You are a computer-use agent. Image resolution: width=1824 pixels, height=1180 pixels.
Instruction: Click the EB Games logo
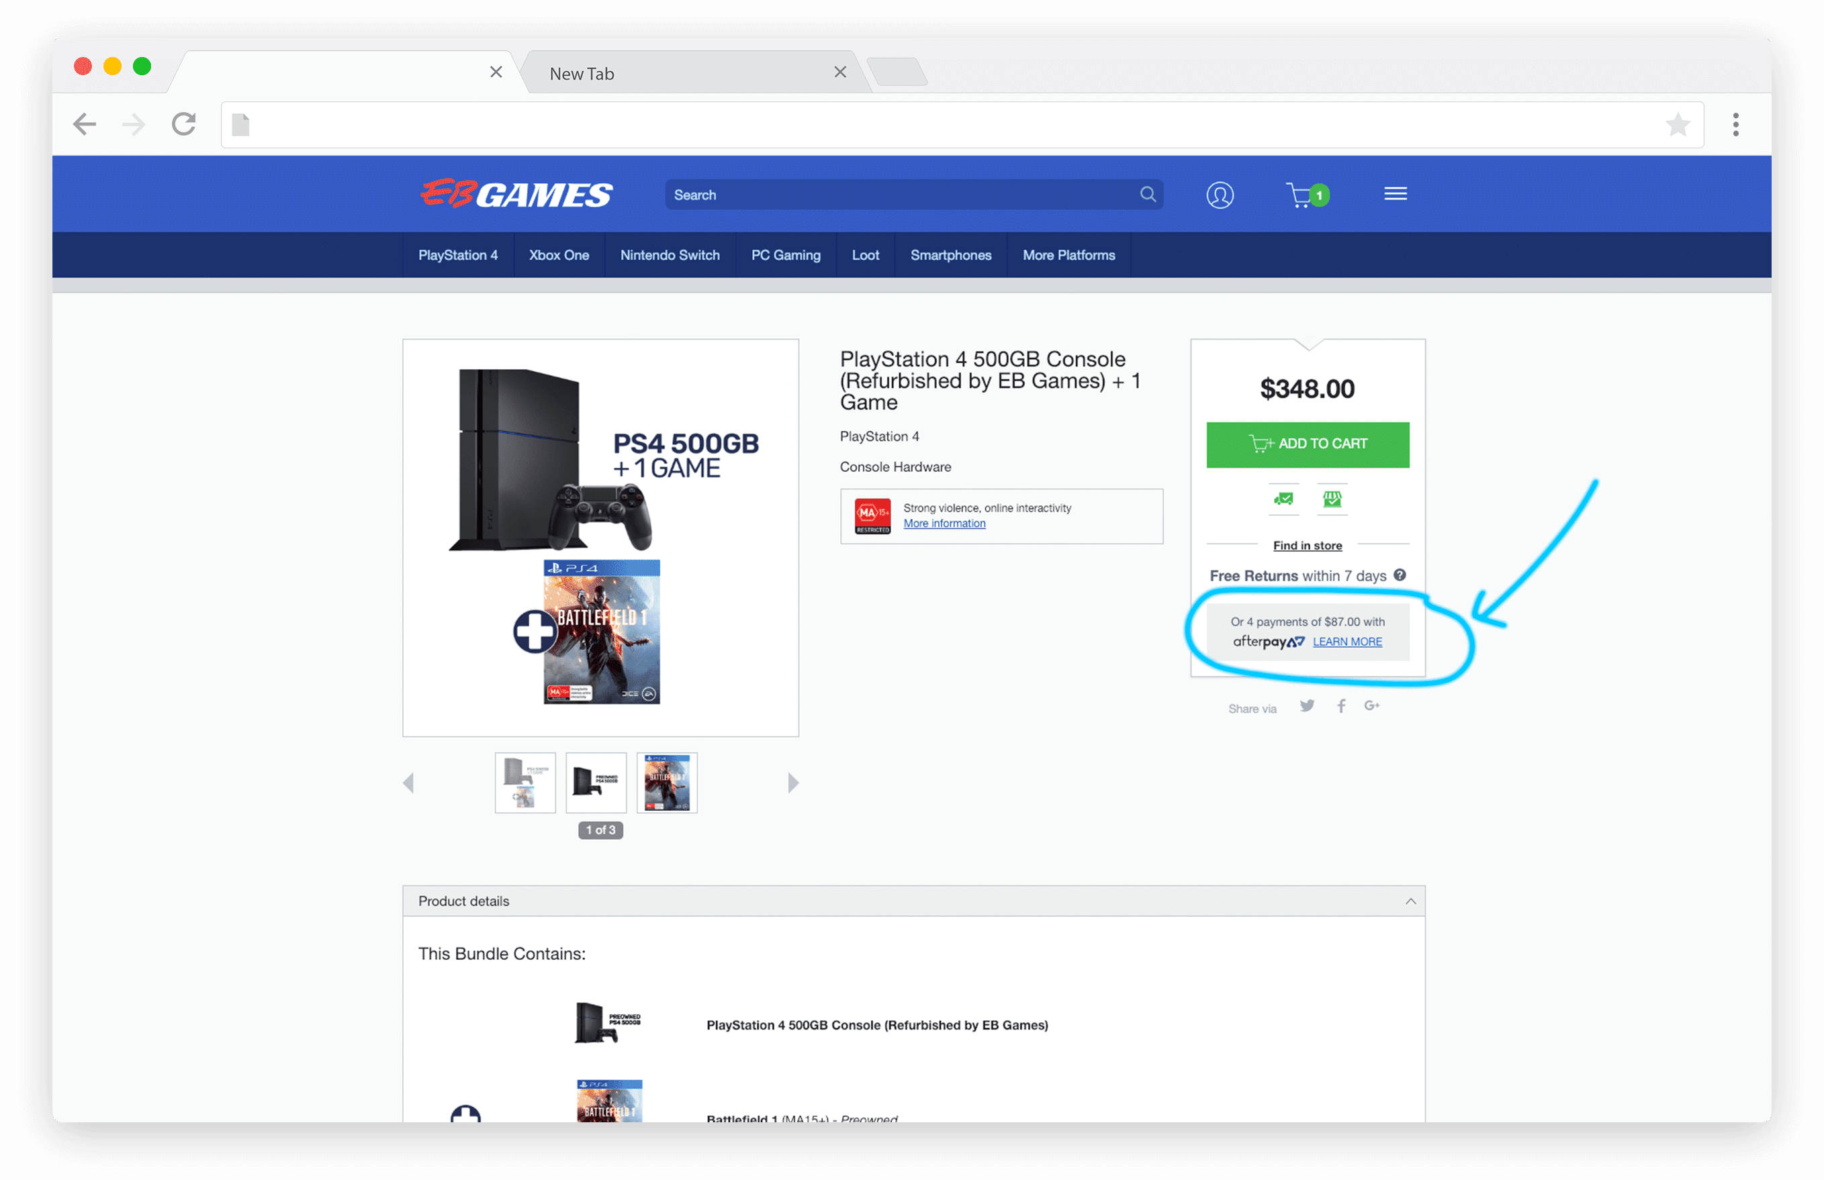pos(516,194)
